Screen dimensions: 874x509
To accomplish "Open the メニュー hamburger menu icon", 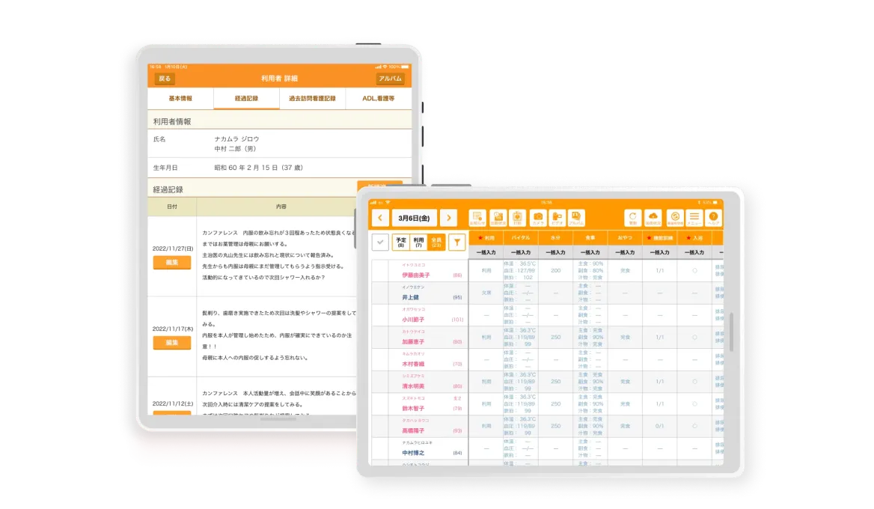I will [694, 218].
